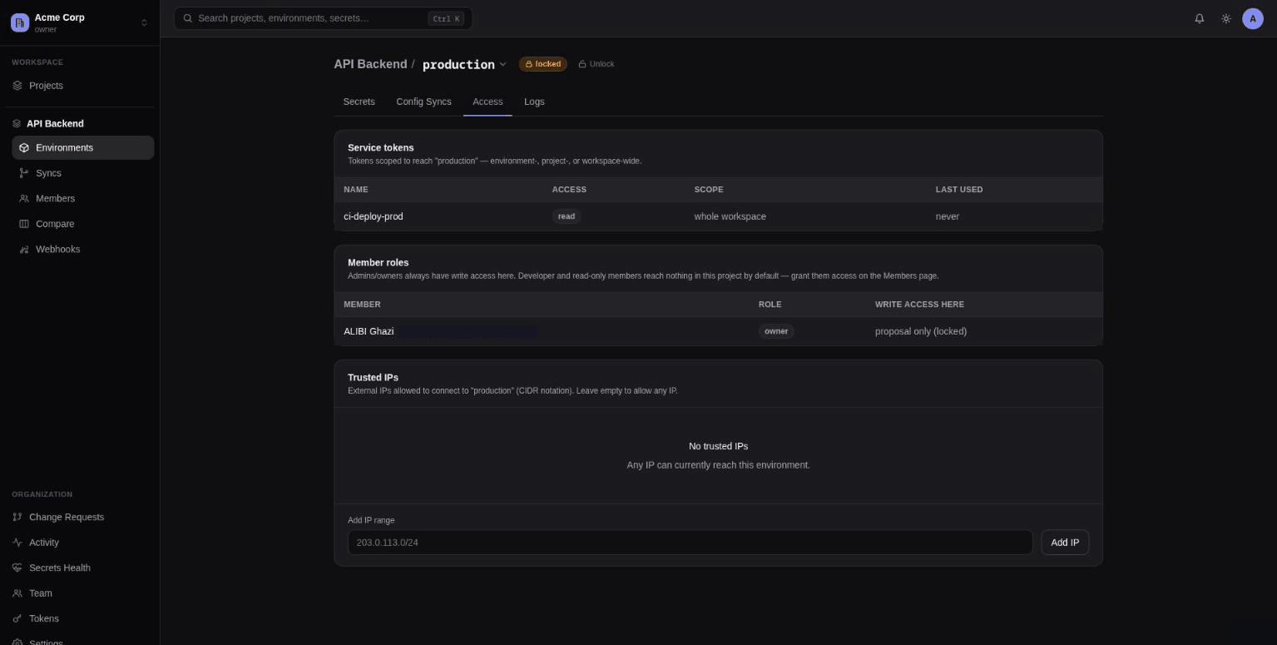Click the Syncs branch icon

(x=24, y=173)
